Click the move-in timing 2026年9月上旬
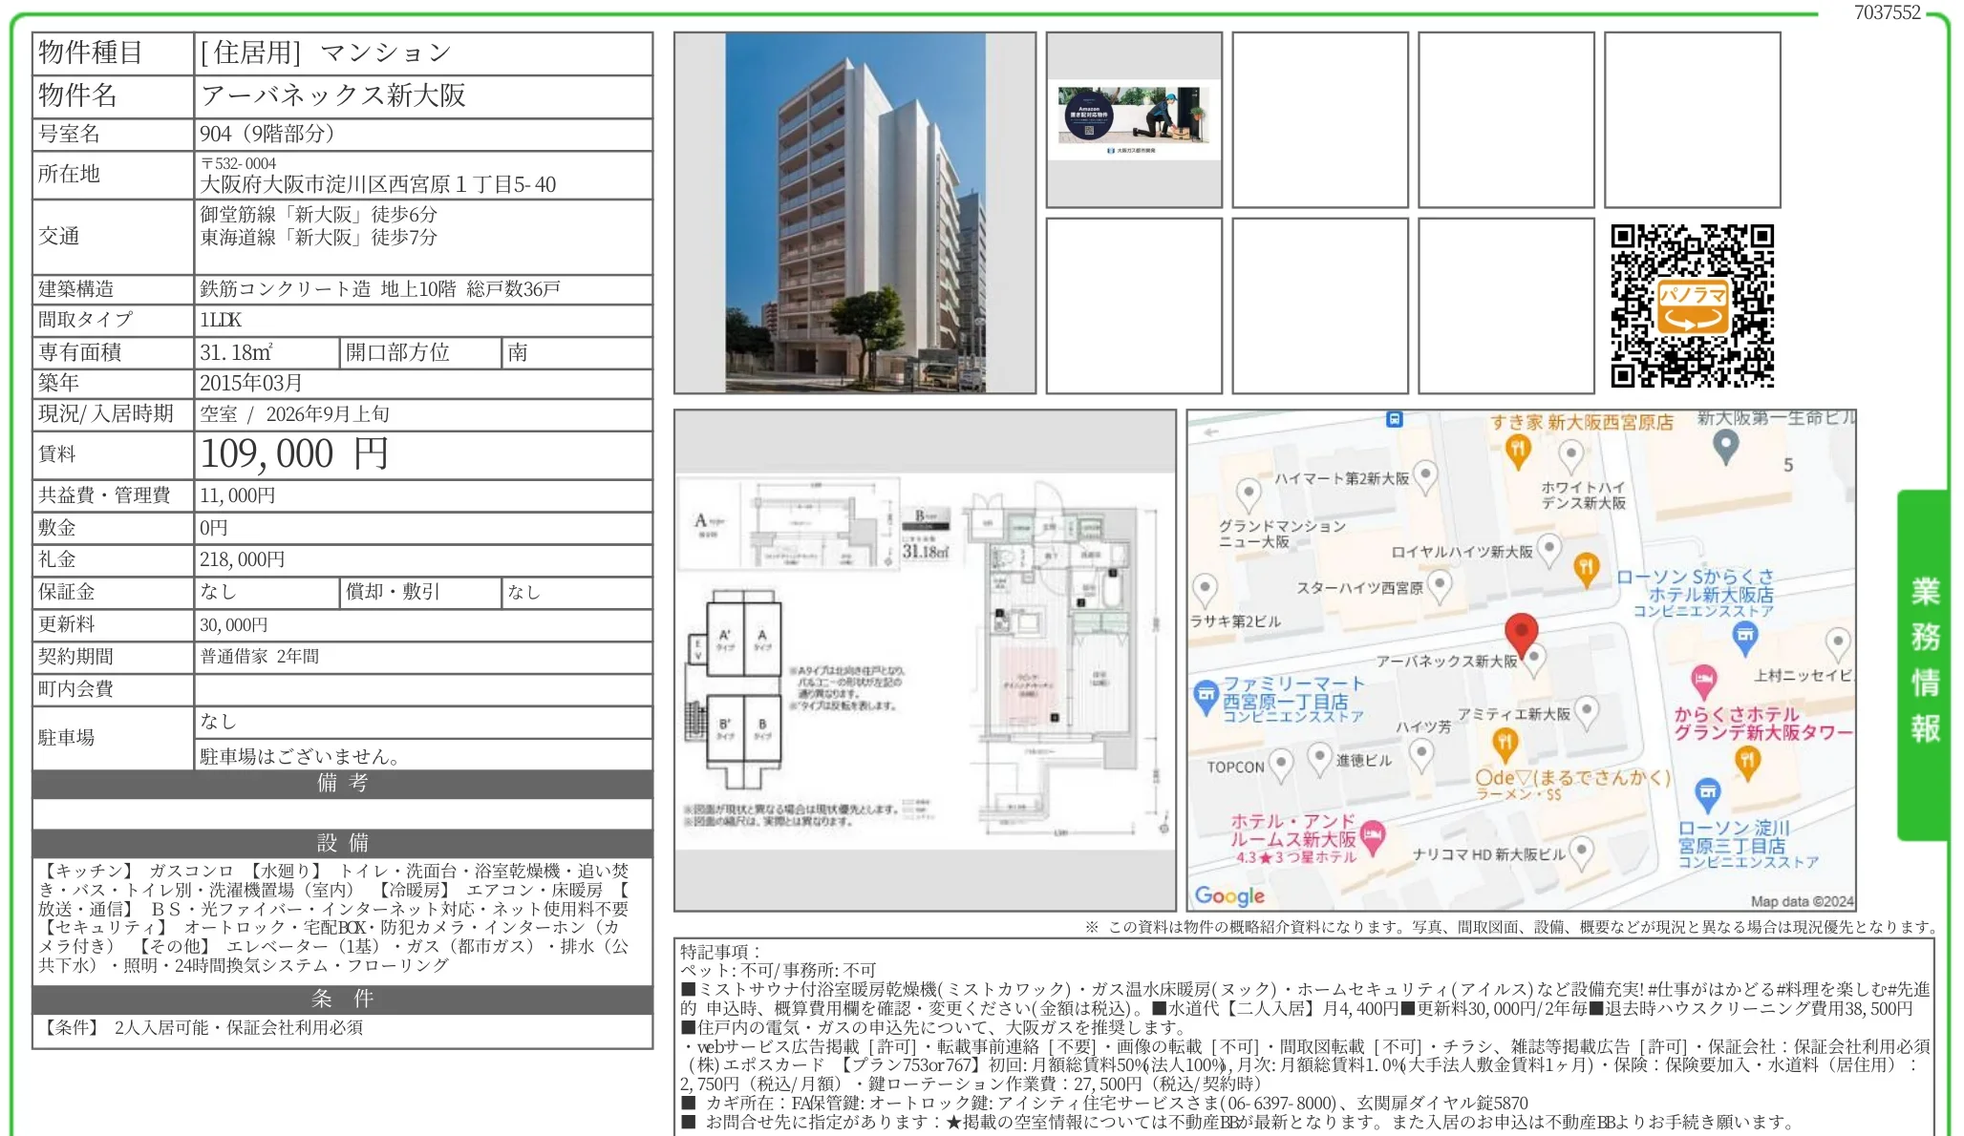Viewport: 1964px width, 1136px height. (x=328, y=414)
